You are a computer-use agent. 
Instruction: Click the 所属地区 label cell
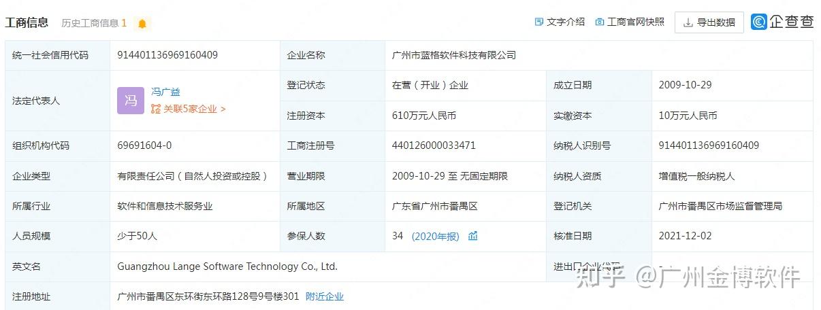332,206
